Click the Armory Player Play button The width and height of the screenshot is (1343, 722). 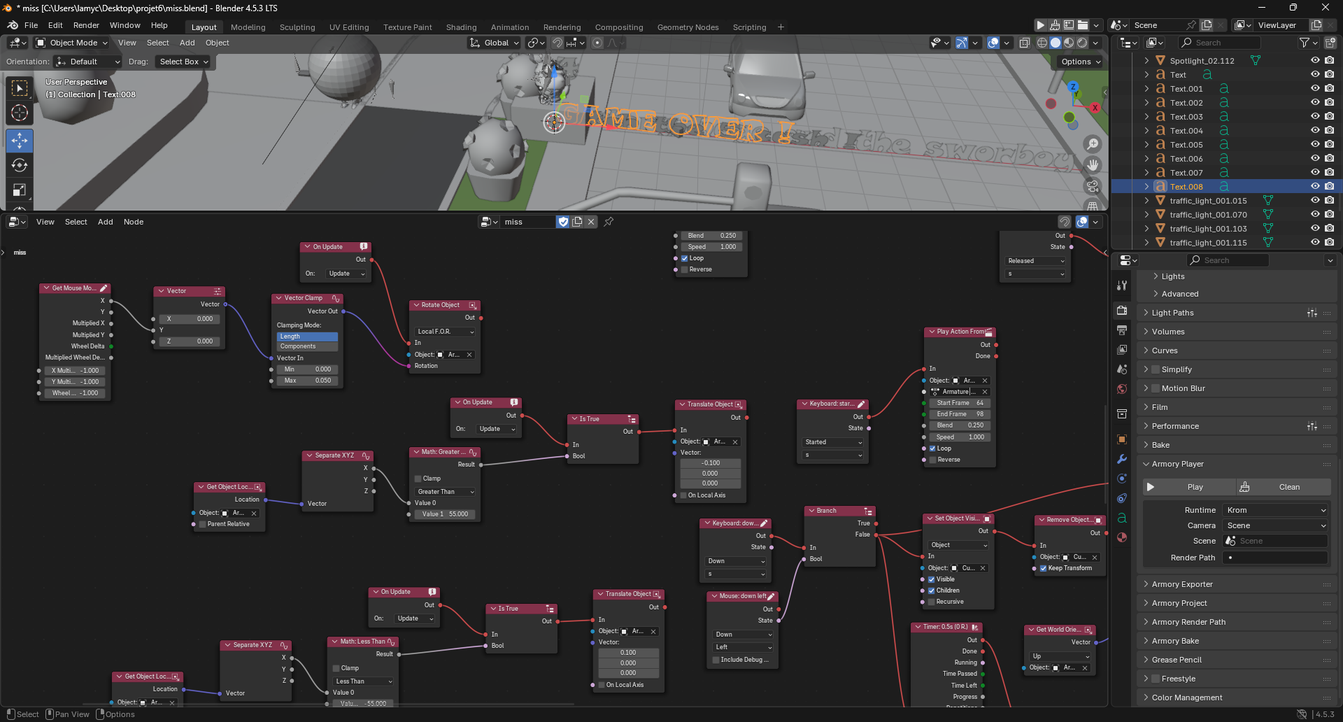click(x=1189, y=487)
